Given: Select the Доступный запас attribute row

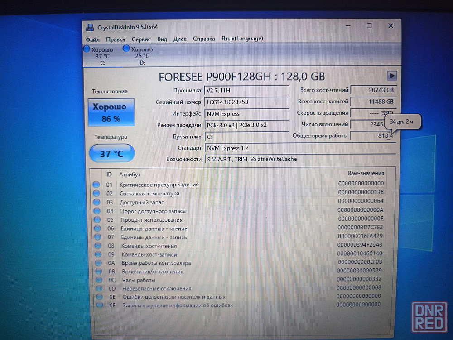Looking at the screenshot, I should click(239, 202).
